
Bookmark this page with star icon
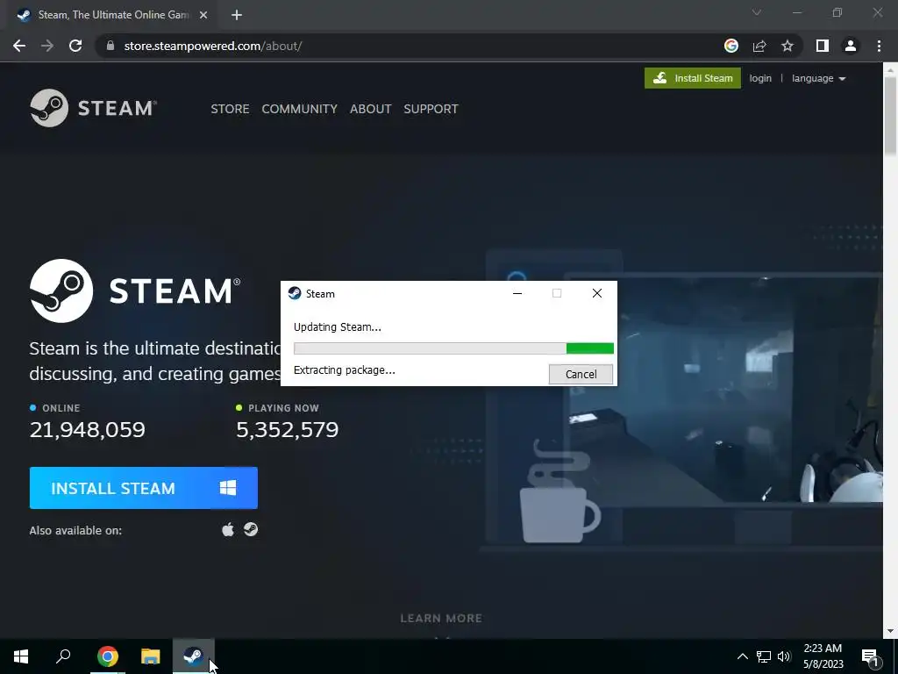(788, 46)
